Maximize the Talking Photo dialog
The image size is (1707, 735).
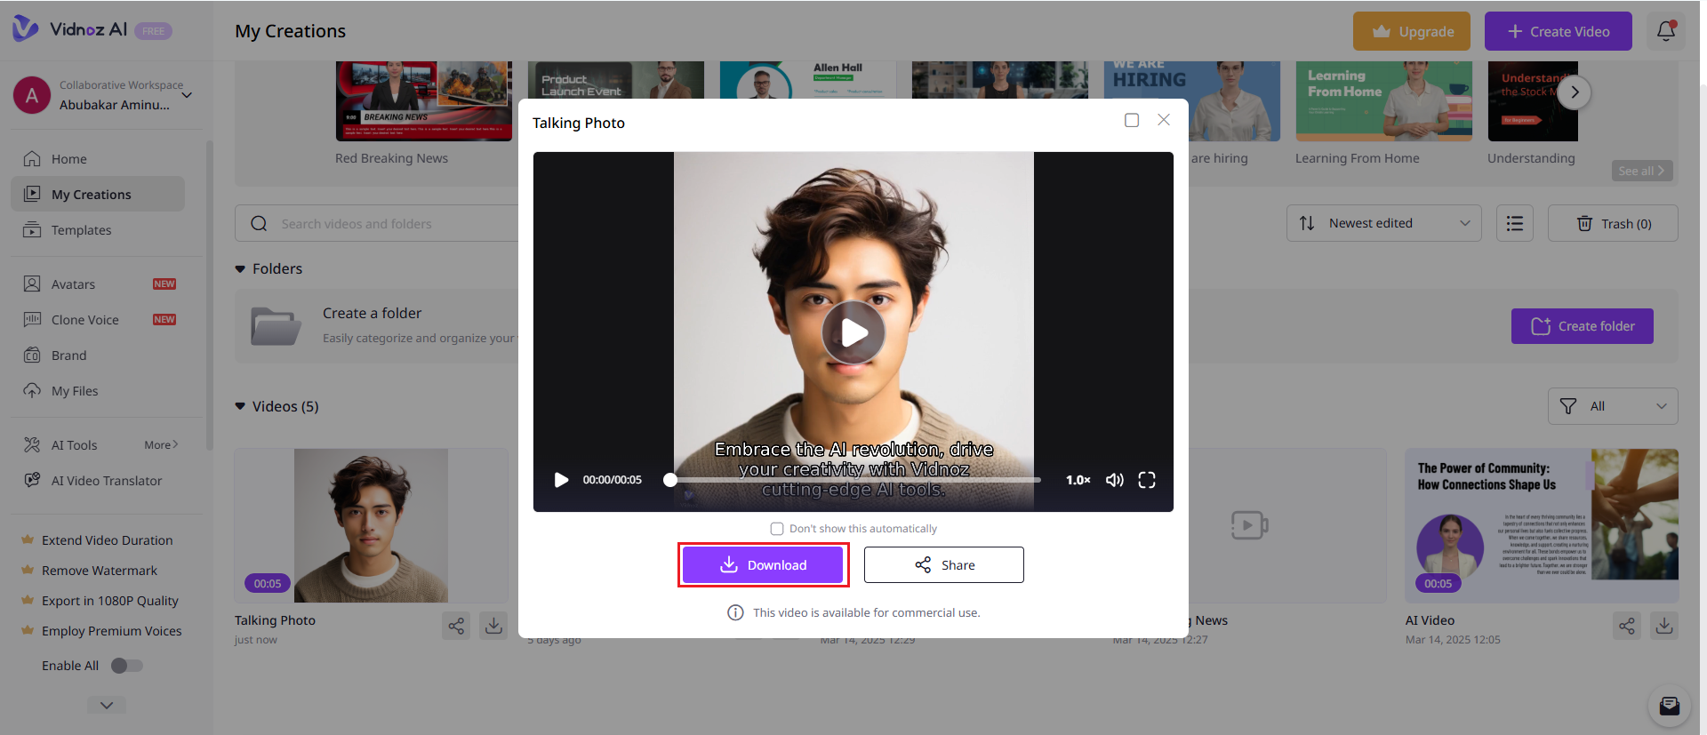tap(1132, 120)
